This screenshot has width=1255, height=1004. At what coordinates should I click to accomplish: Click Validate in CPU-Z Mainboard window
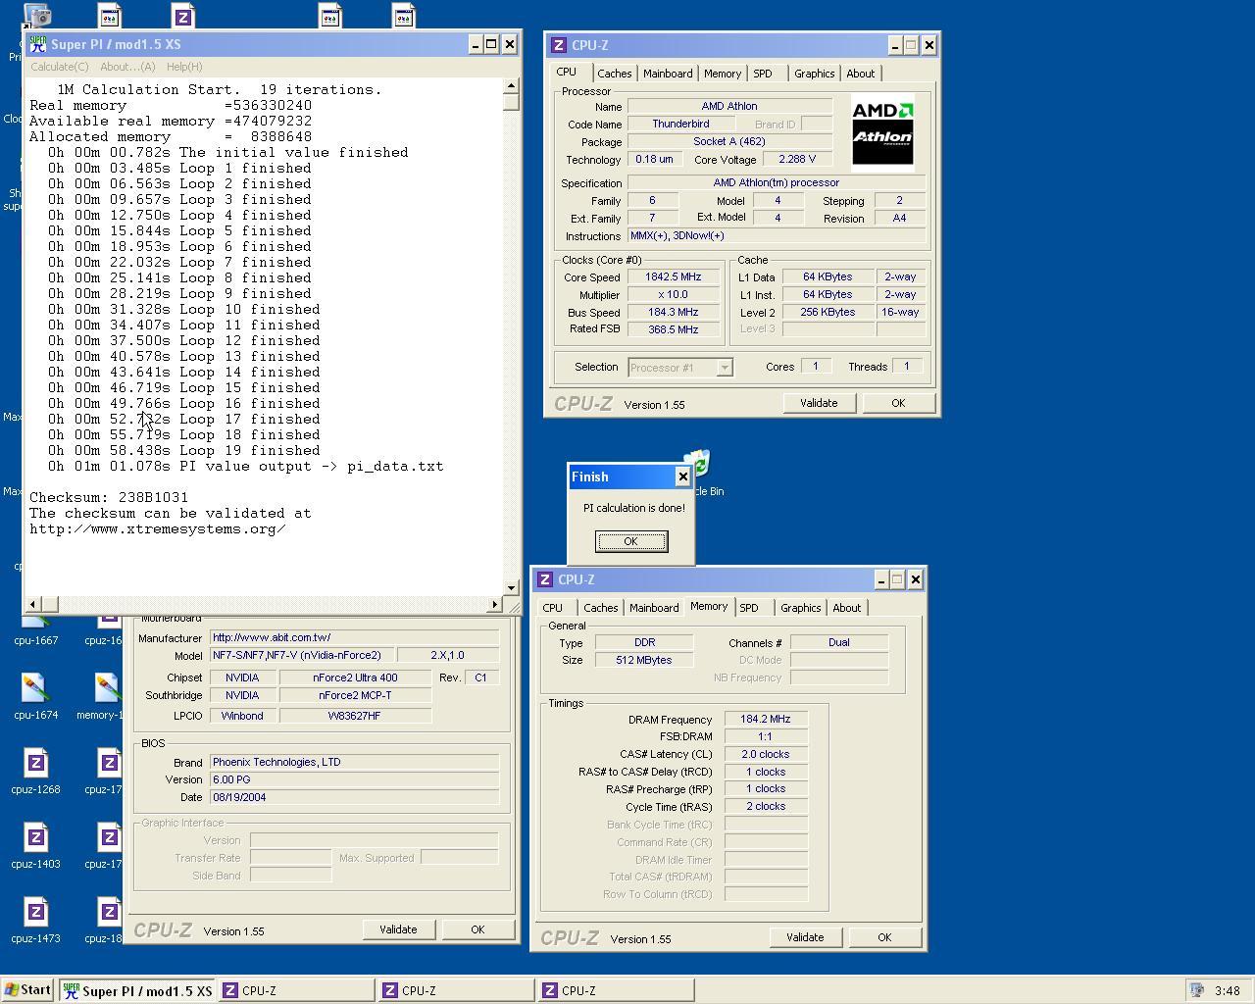point(398,929)
